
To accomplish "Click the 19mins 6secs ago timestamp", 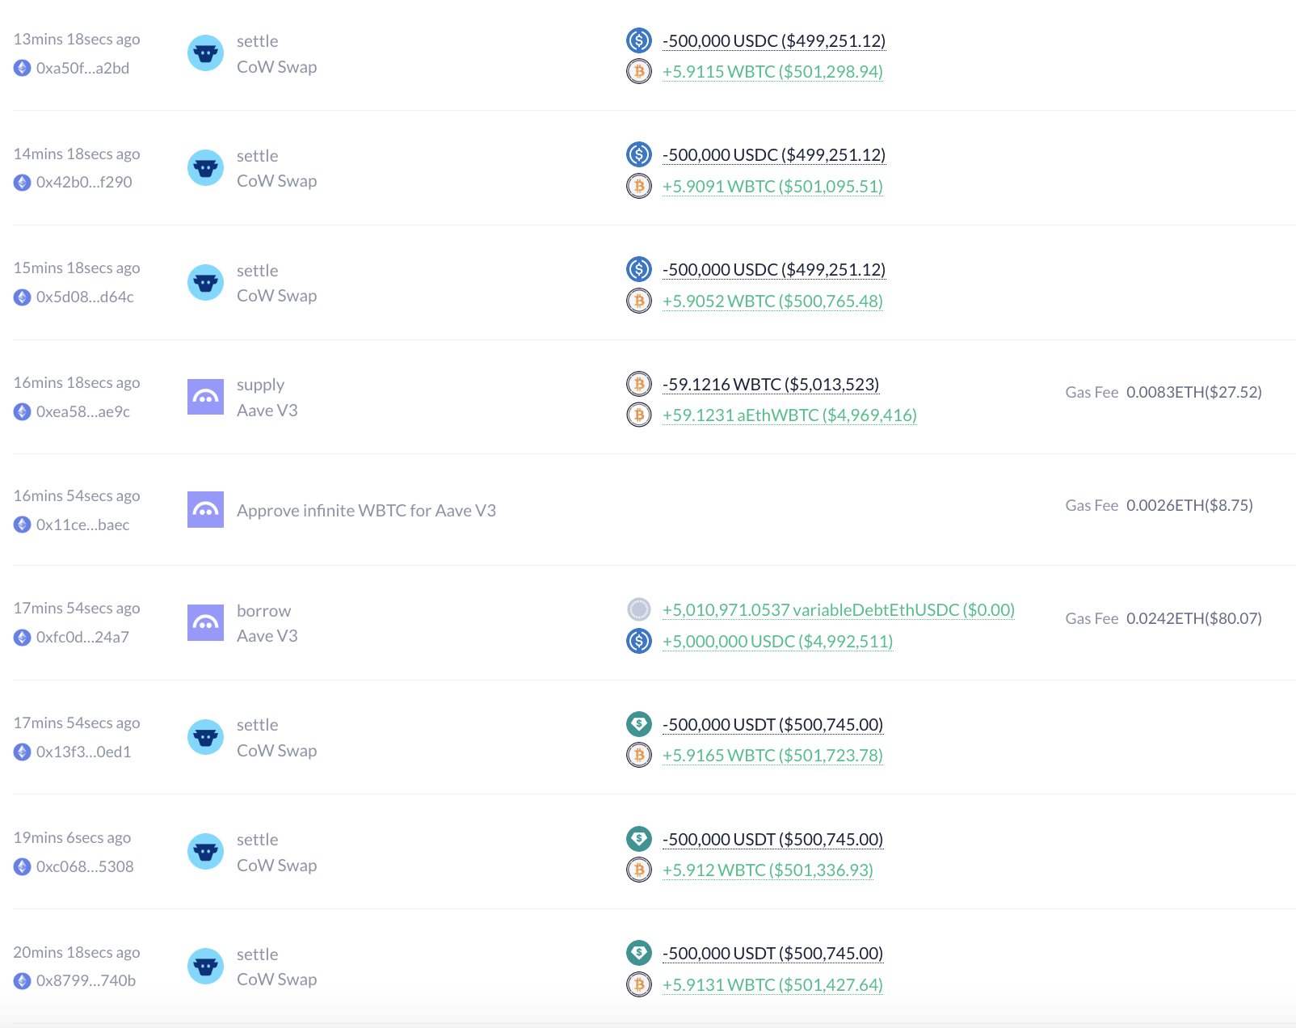I will click(72, 837).
